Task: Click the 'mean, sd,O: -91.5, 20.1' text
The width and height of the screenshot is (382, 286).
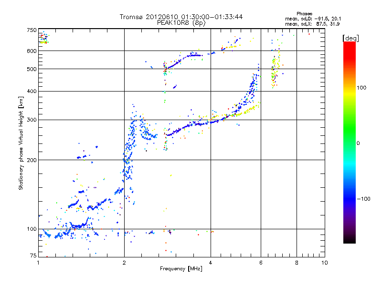Action: point(313,19)
